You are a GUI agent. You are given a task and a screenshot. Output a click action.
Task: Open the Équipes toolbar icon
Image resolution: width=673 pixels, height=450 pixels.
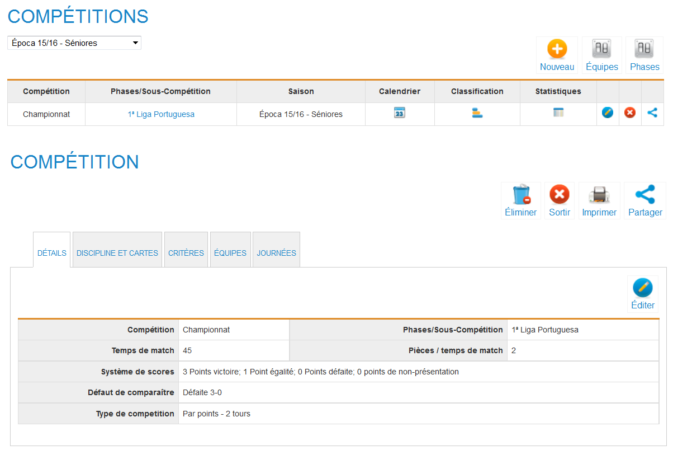coord(601,49)
